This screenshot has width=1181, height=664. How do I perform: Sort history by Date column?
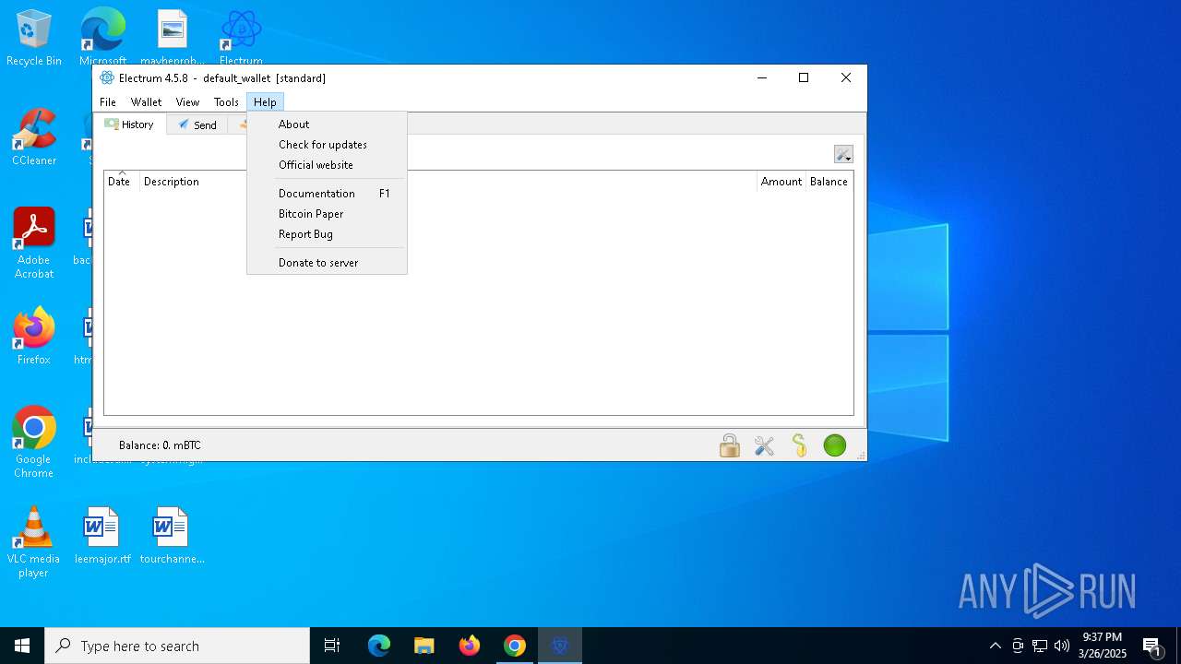121,182
